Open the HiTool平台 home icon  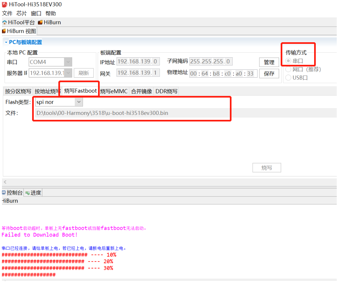[5, 23]
